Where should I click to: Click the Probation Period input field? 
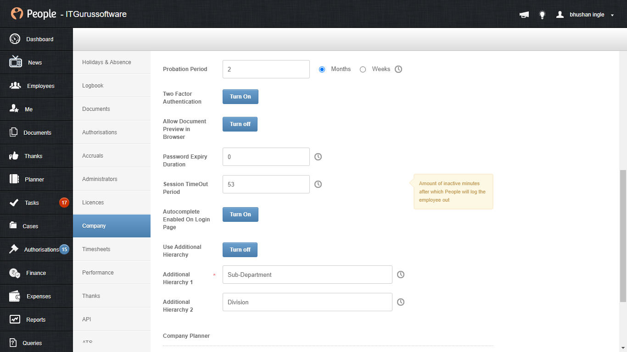[x=266, y=69]
